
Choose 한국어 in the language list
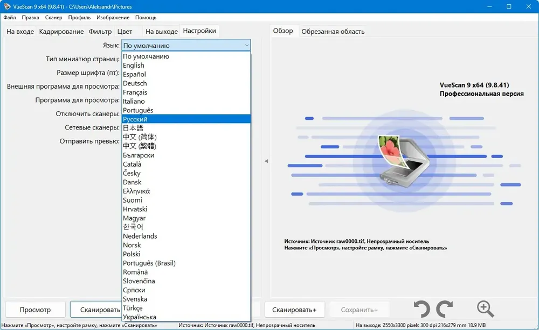pyautogui.click(x=186, y=227)
